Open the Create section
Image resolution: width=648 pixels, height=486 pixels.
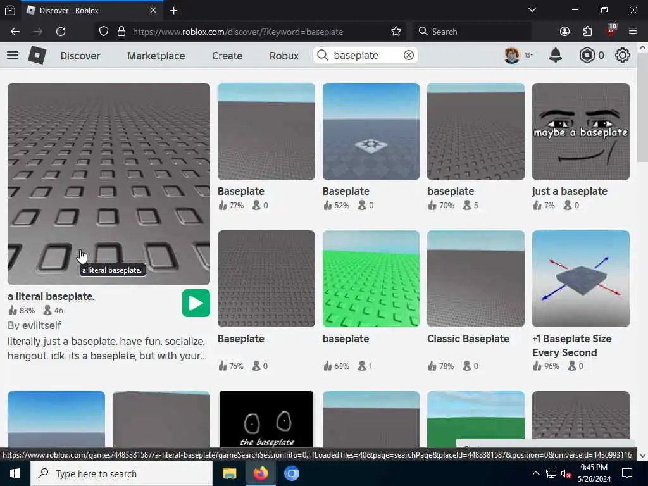click(227, 56)
